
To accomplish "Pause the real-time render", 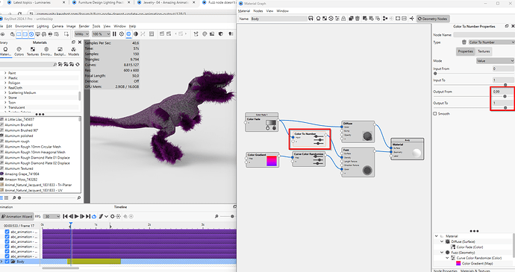I will [114, 34].
